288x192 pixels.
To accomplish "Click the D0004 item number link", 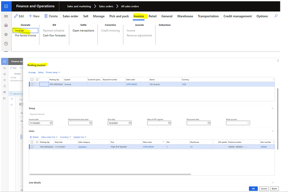I will (264, 147).
